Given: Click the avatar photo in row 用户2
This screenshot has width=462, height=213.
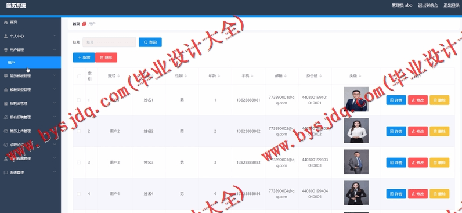Looking at the screenshot, I should 356,131.
